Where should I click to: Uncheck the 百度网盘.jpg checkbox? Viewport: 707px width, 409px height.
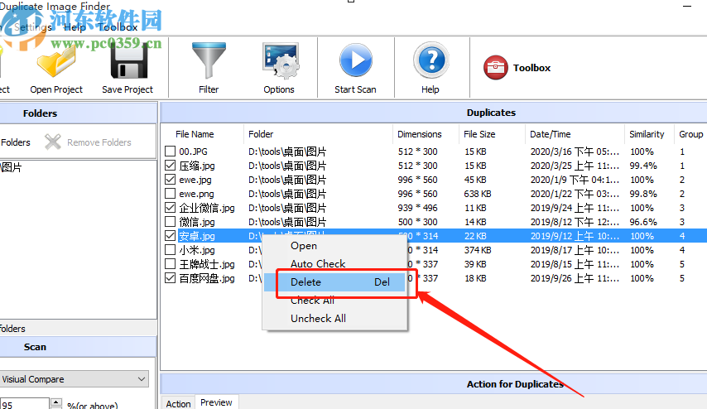[x=170, y=278]
